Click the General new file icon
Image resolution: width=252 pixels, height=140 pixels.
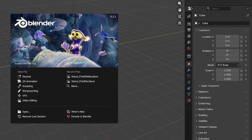point(19,77)
